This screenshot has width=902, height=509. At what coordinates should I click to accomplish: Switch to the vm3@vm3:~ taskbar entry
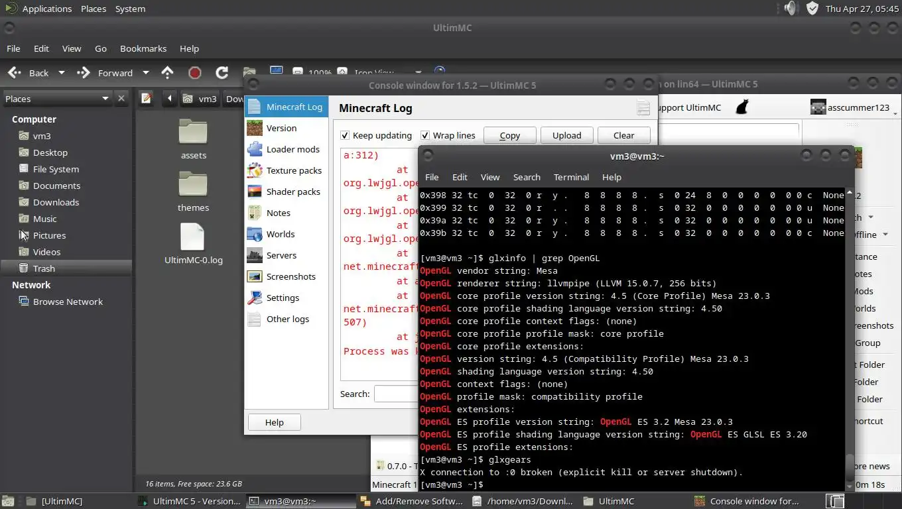point(300,501)
